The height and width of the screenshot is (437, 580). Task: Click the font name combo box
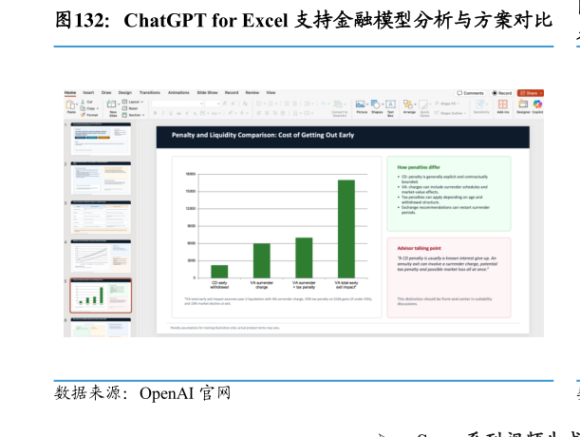178,104
